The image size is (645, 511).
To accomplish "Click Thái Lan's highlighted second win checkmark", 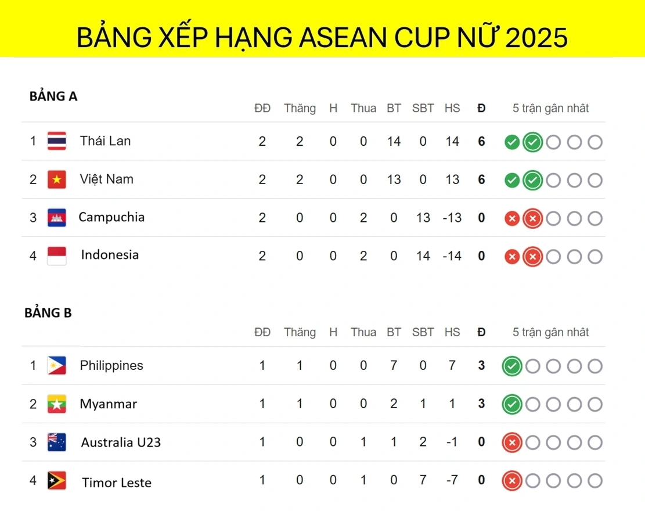I will pos(533,142).
